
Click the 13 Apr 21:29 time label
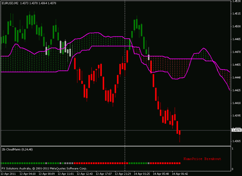[123, 174]
